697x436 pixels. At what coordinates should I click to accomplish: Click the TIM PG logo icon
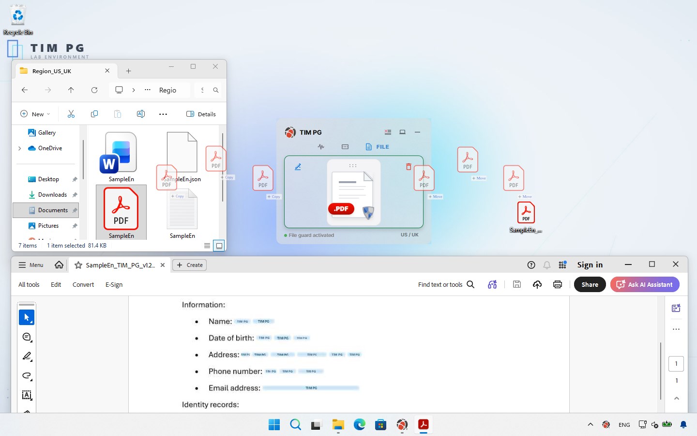[290, 132]
